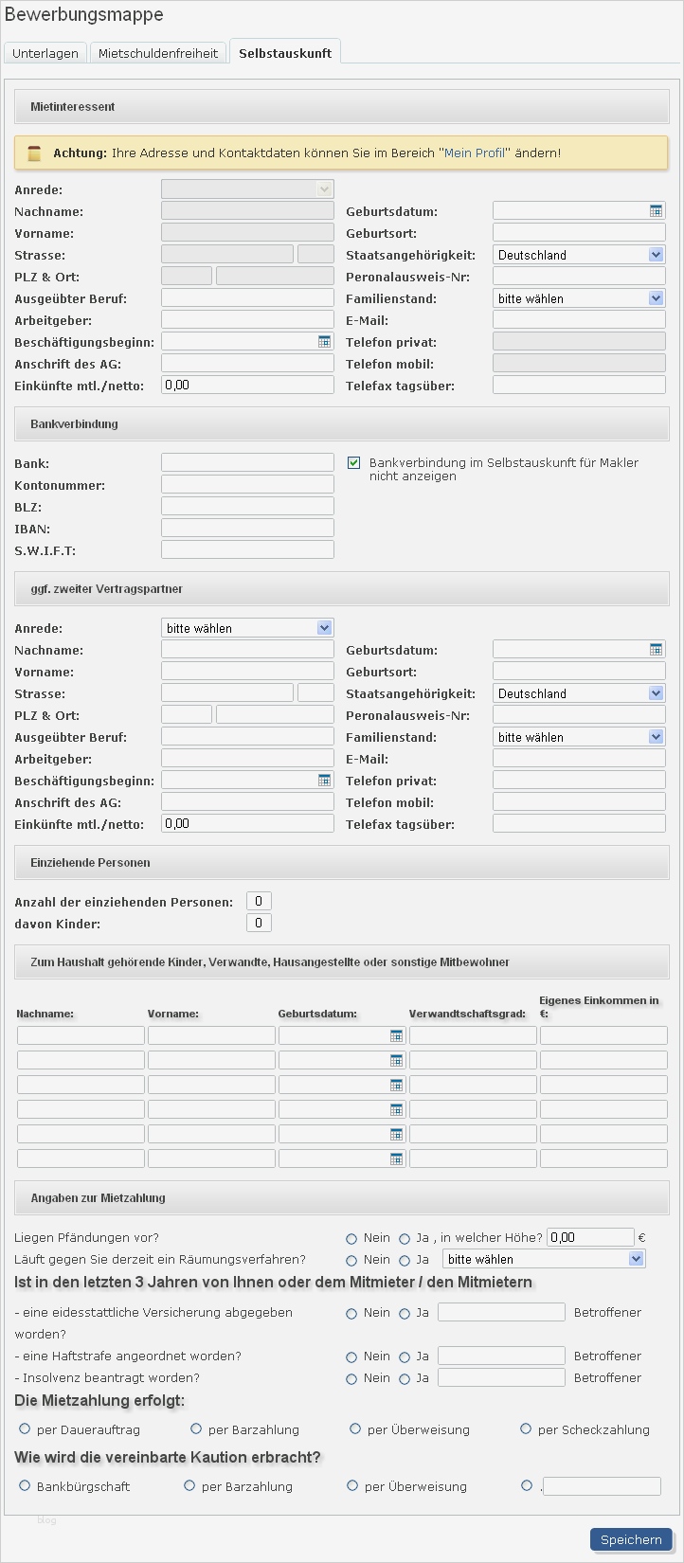The height and width of the screenshot is (1563, 684).
Task: Switch to the Unterlagen tab
Action: (x=45, y=53)
